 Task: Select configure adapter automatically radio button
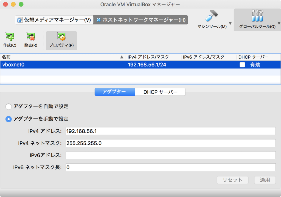tap(9, 106)
